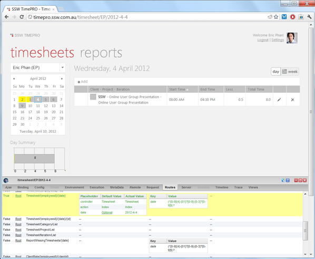The height and width of the screenshot is (259, 315).
Task: Go to the previous month in the calendar
Action: (14, 79)
